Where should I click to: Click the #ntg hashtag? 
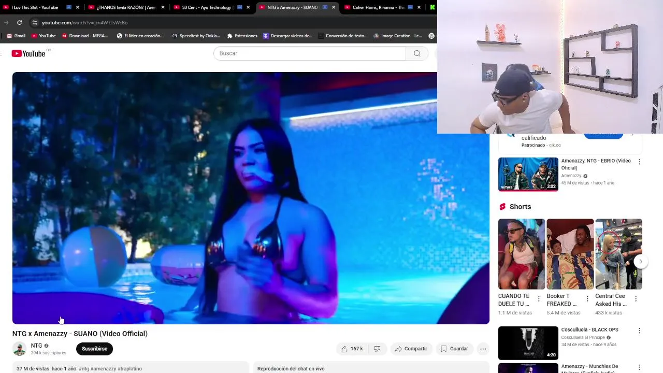click(84, 369)
